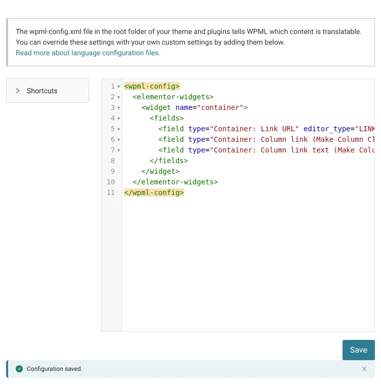Click the green success checkmark icon

(19, 369)
